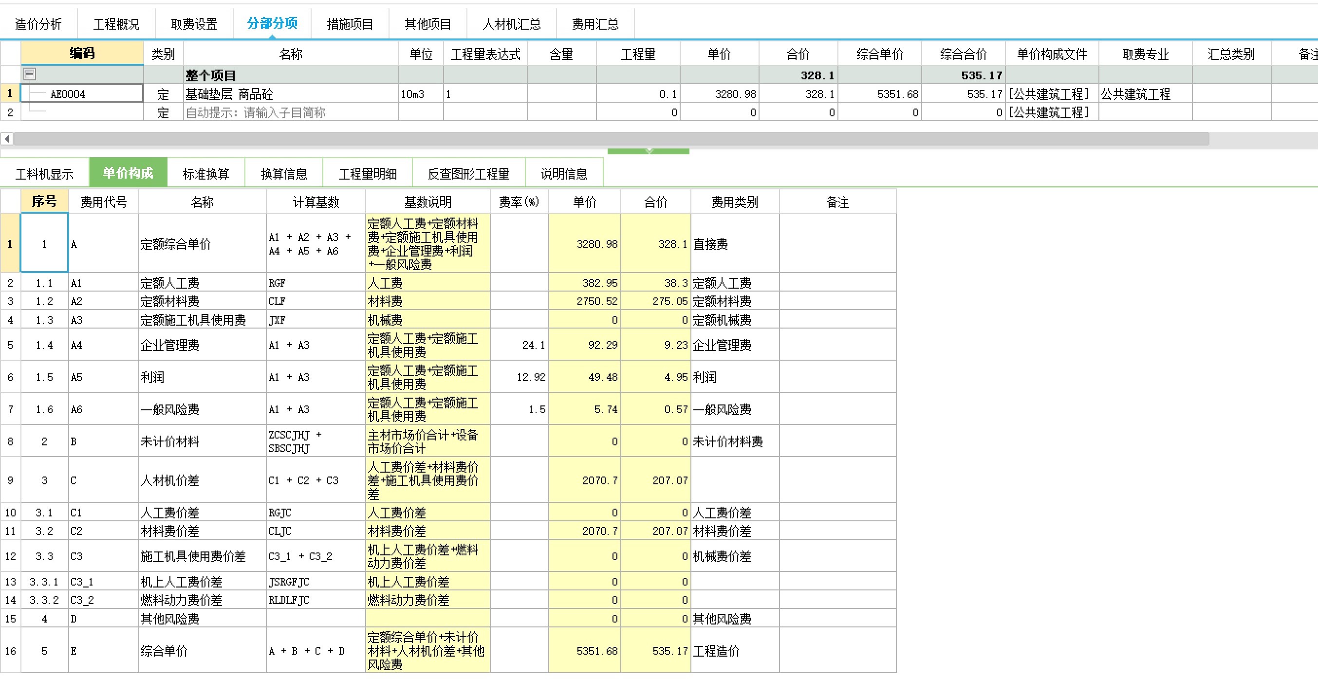This screenshot has width=1318, height=679.
Task: Click the 自动提示:请输入子目简称 cell
Action: 291,112
